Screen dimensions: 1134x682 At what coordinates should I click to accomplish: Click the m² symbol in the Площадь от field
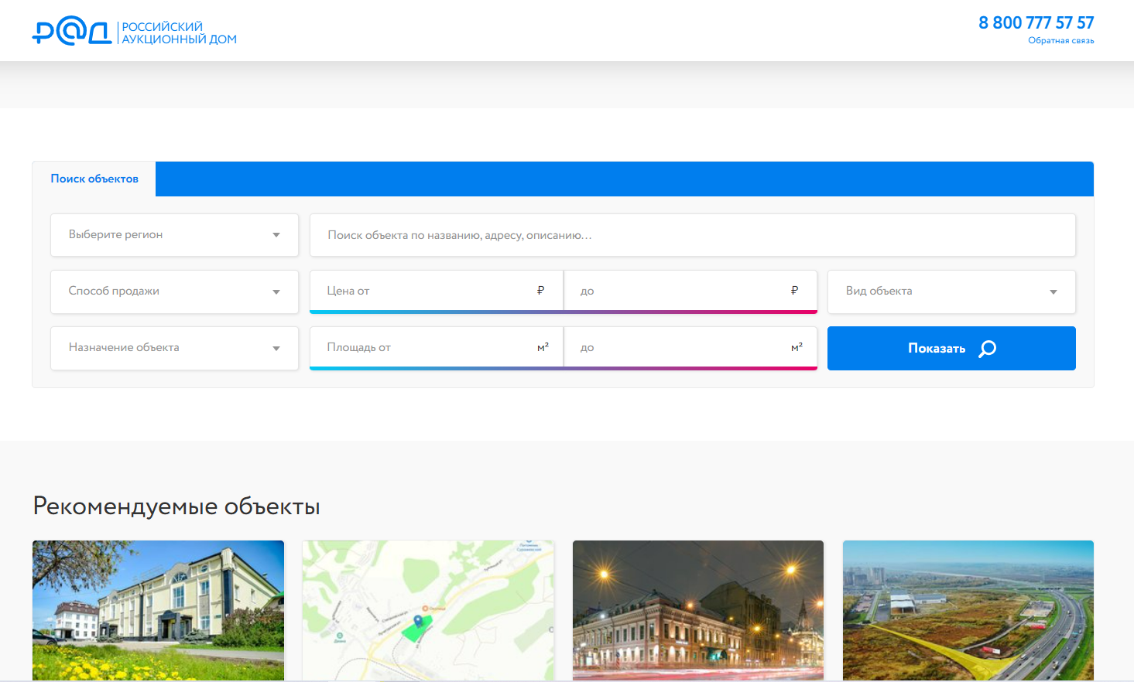(542, 347)
